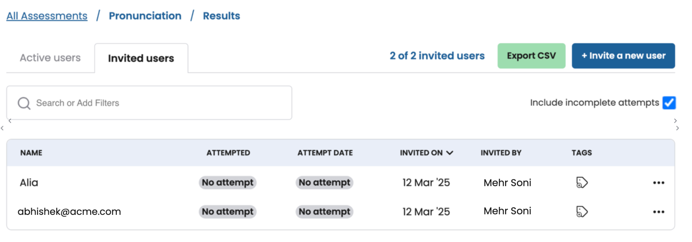The width and height of the screenshot is (692, 242).
Task: Open the Alia user row
Action: pyautogui.click(x=29, y=183)
